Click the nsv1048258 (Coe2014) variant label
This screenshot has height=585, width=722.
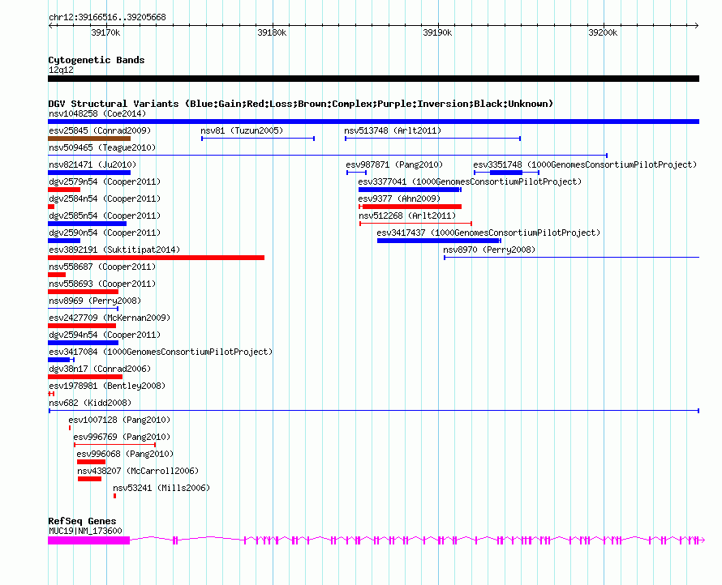[x=97, y=113]
